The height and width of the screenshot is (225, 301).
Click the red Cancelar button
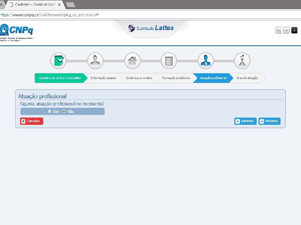click(x=31, y=121)
